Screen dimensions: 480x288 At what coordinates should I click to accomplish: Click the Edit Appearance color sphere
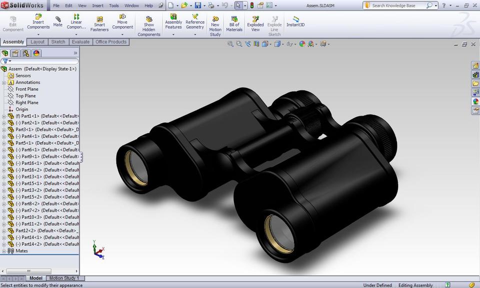(x=301, y=44)
